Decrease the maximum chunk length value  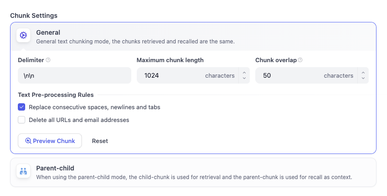244,79
